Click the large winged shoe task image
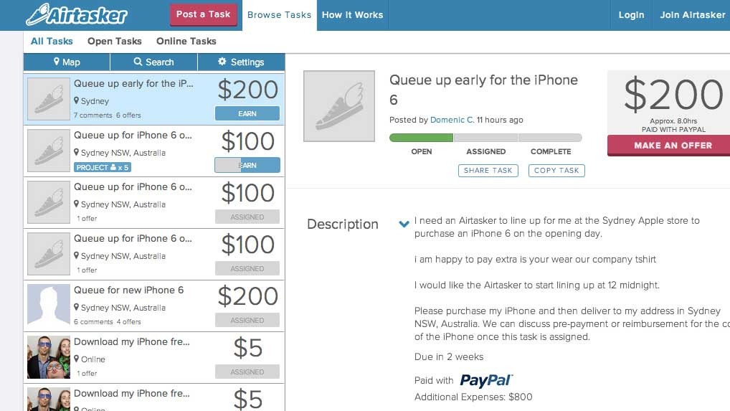The height and width of the screenshot is (411, 730). coord(339,106)
